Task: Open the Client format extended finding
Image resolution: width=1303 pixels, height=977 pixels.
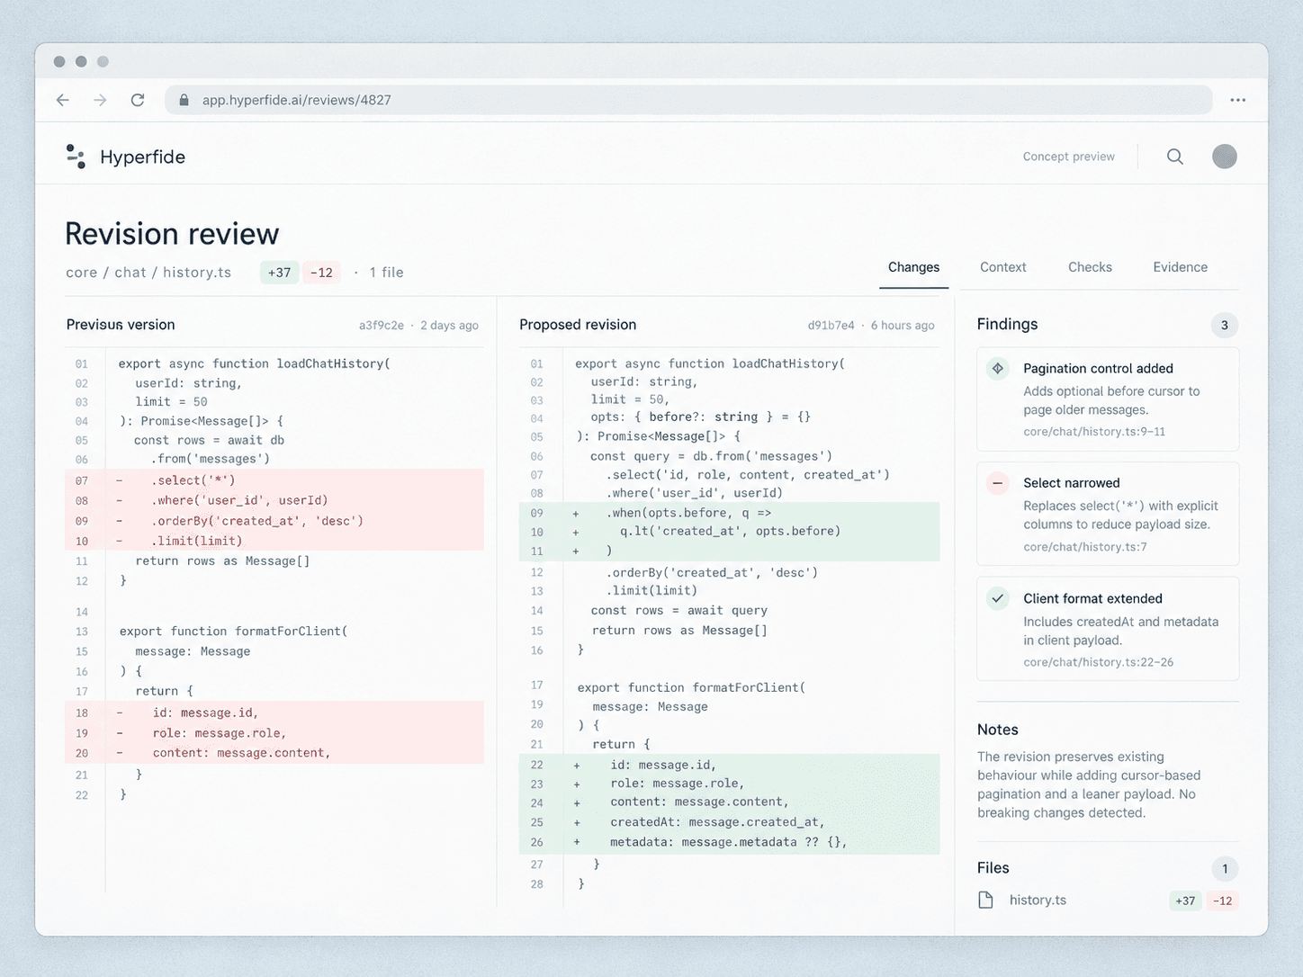Action: (x=1108, y=629)
